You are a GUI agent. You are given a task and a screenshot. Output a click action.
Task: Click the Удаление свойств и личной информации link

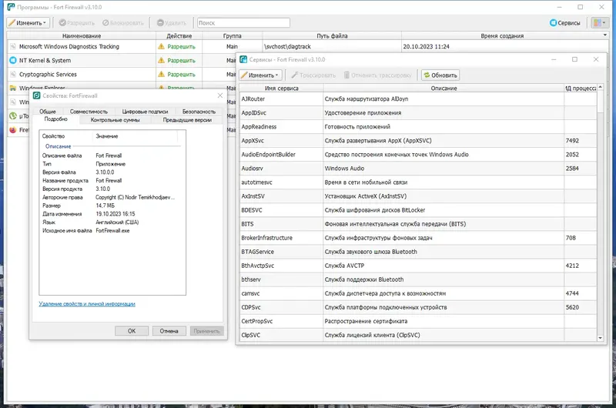pyautogui.click(x=87, y=304)
